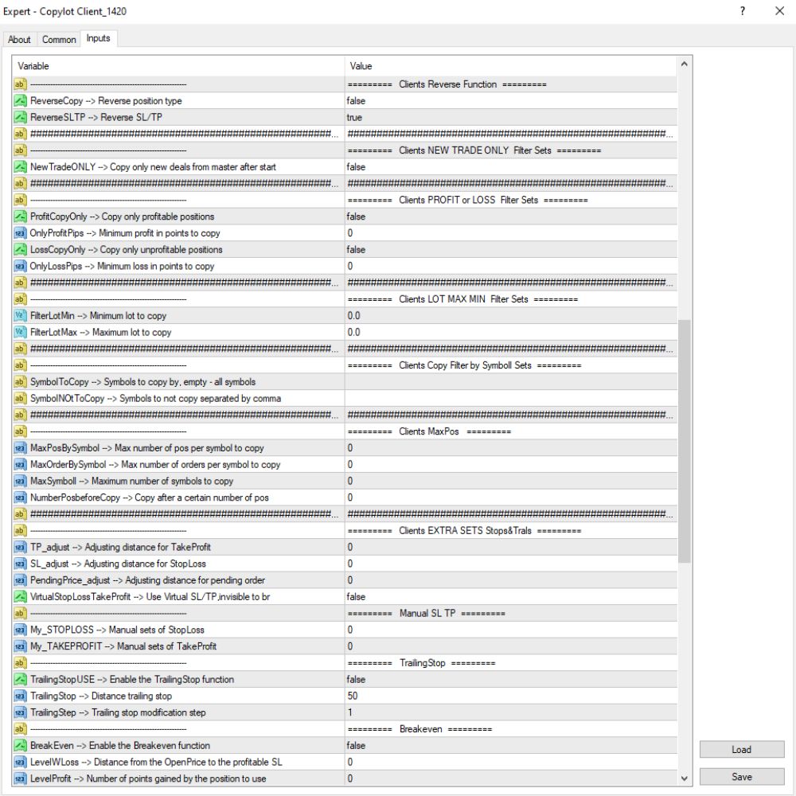Click the Save button

[x=742, y=777]
